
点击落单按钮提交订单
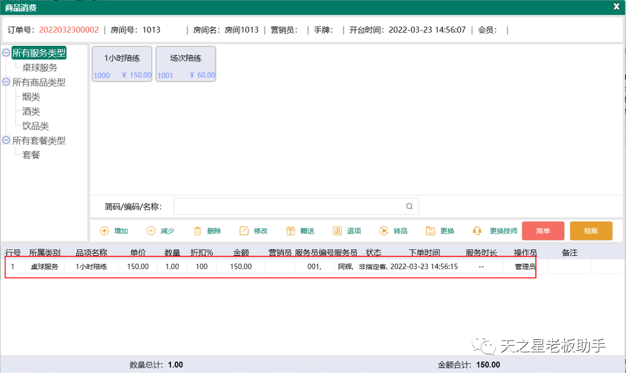click(x=543, y=231)
